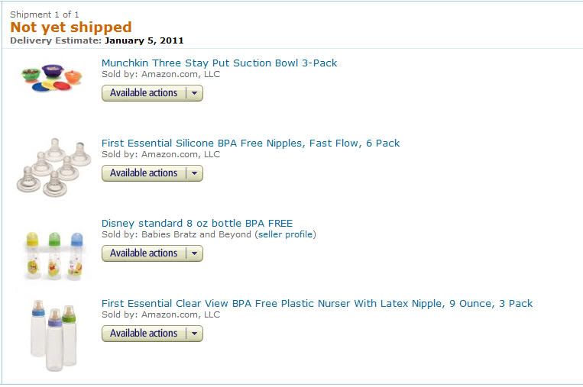Click Available actions label under Disney bottle
Screen dimensions: 583x387
click(144, 253)
